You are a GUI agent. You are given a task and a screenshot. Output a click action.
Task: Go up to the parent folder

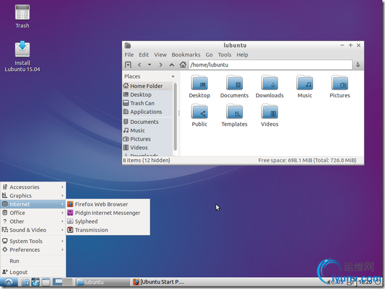coord(171,65)
